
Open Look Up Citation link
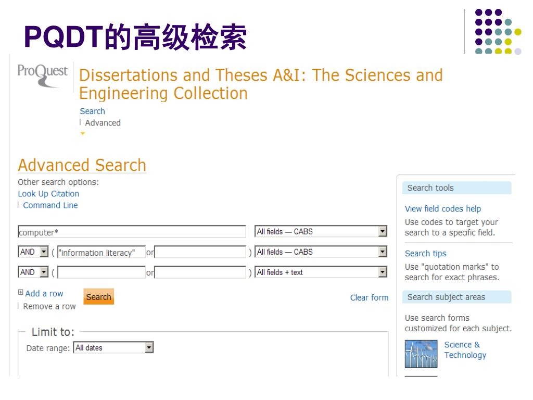click(48, 194)
